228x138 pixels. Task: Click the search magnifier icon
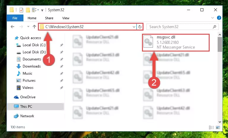click(x=214, y=27)
